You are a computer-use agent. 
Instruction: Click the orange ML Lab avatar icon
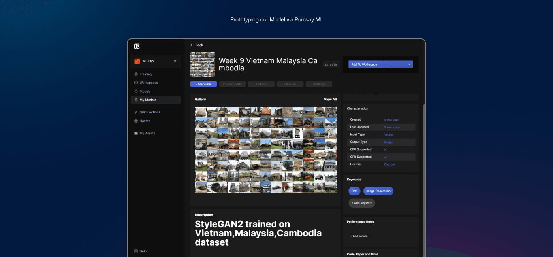click(x=137, y=61)
